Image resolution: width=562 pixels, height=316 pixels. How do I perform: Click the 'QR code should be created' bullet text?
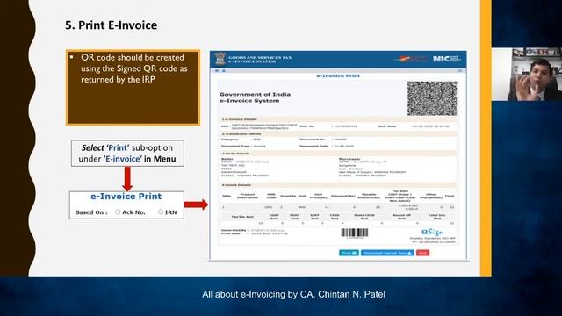point(134,68)
